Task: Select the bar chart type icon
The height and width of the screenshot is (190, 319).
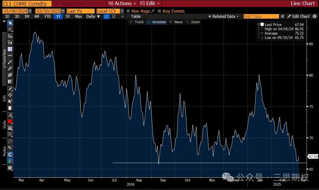Action: (114, 17)
